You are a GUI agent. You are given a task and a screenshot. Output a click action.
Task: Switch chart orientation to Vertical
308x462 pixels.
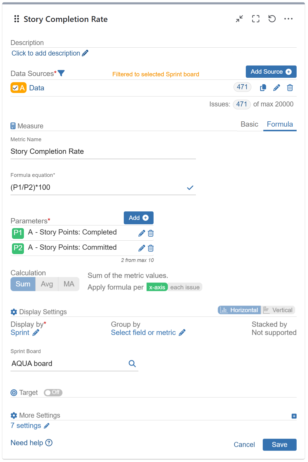point(279,310)
